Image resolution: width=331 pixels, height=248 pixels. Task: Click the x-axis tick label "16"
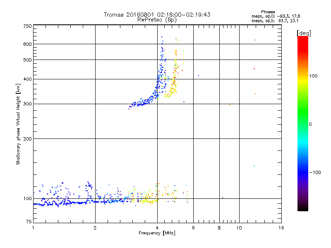point(281,228)
